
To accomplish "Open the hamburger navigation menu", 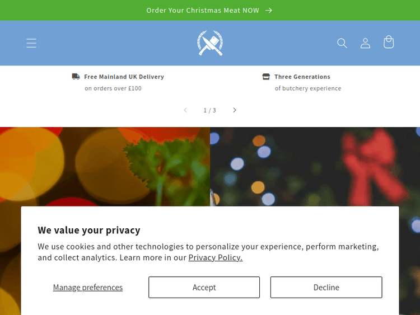I will tap(31, 43).
